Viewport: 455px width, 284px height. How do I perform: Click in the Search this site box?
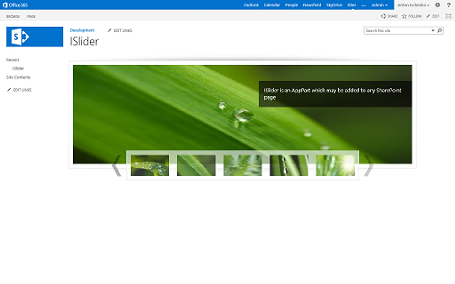(x=398, y=30)
